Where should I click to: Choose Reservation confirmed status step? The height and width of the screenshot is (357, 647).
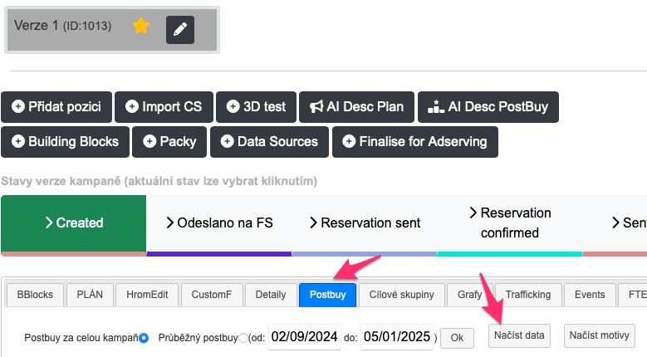tap(510, 223)
